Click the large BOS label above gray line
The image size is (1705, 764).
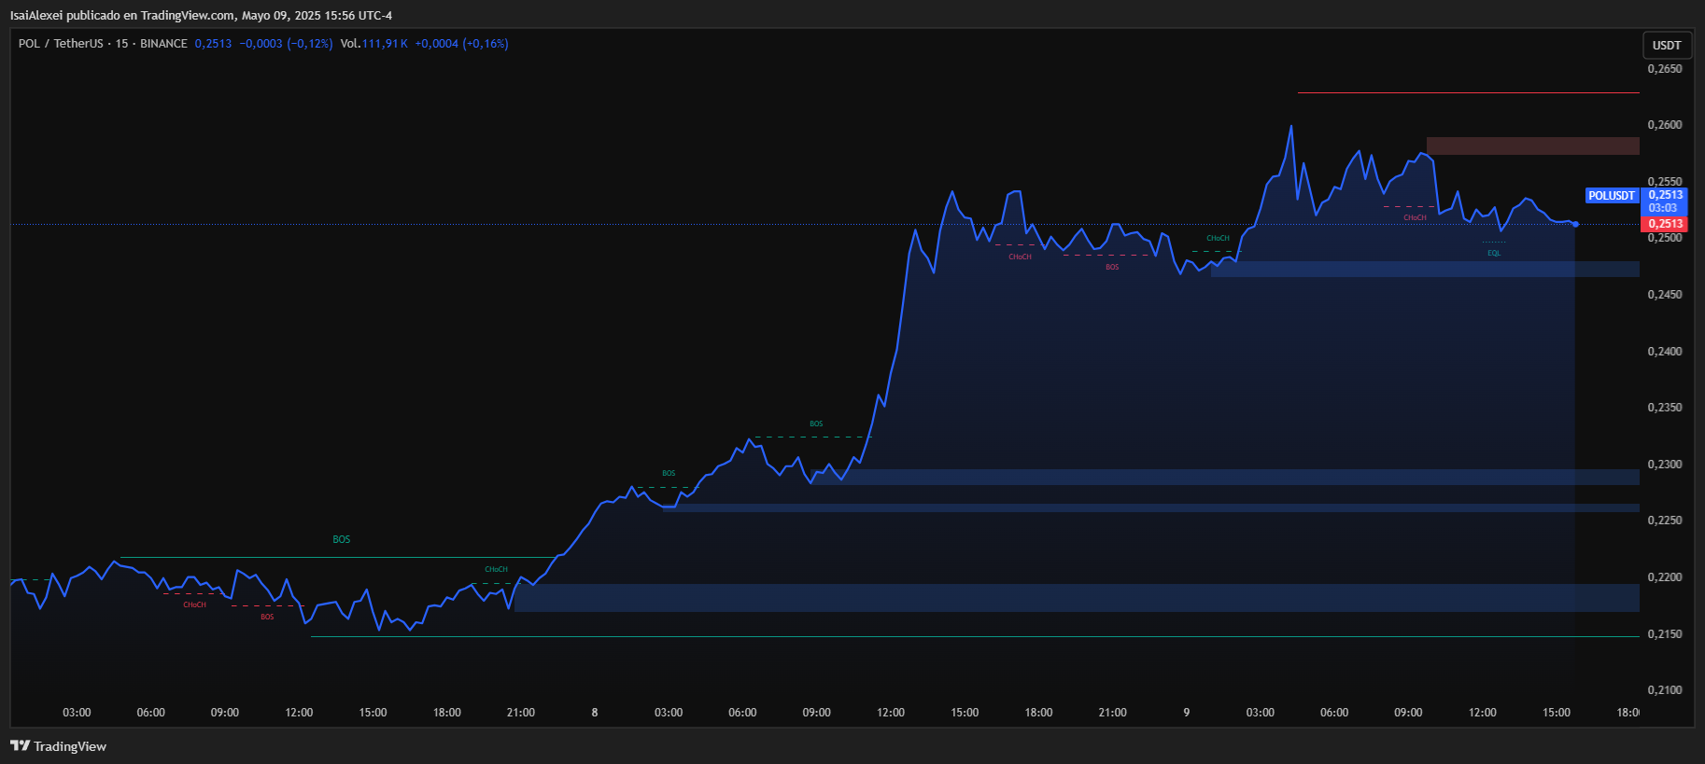click(342, 540)
